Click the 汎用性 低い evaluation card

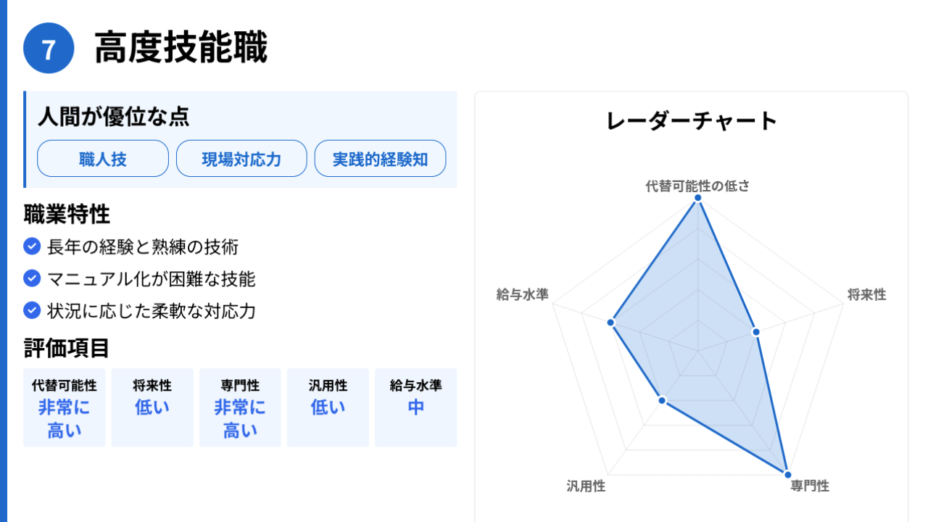328,407
